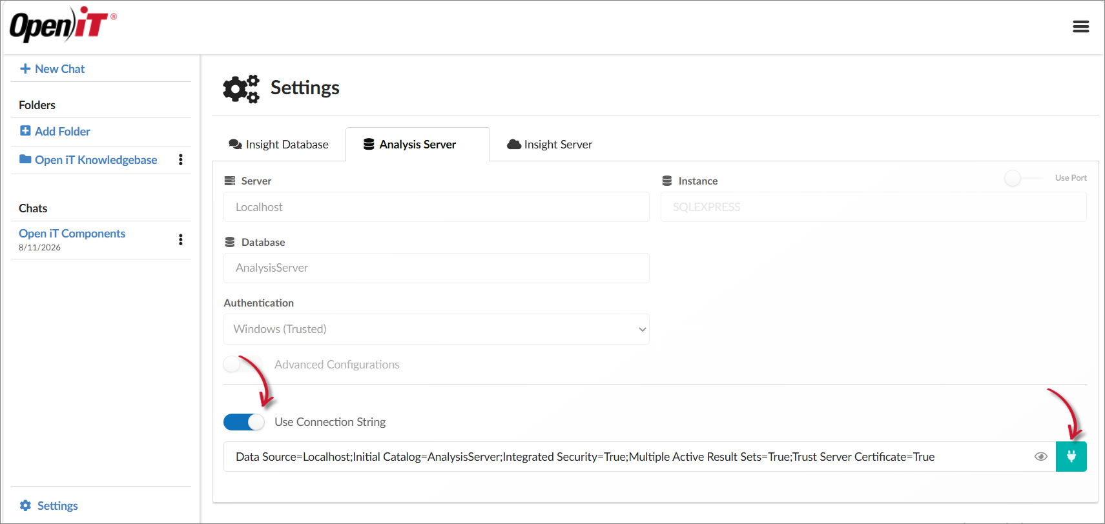
Task: Click the Settings gears heading icon
Action: pos(241,88)
